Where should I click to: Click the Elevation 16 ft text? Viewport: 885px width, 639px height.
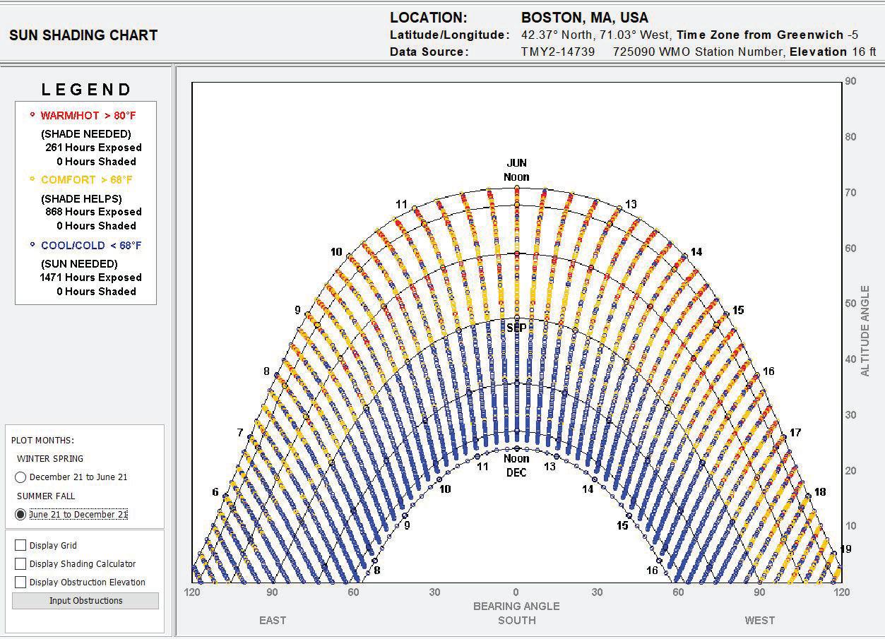coord(833,52)
